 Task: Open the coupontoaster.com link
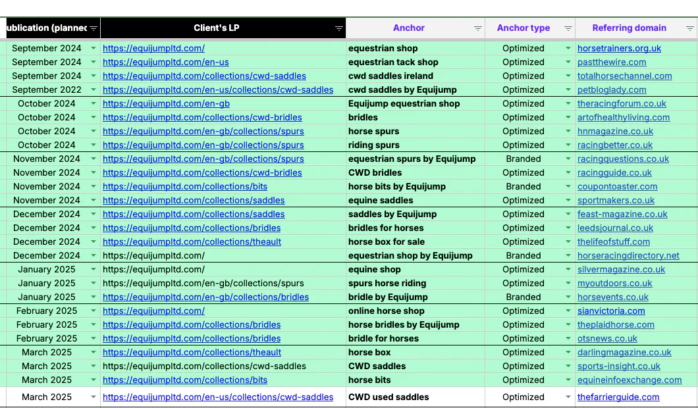pos(618,186)
